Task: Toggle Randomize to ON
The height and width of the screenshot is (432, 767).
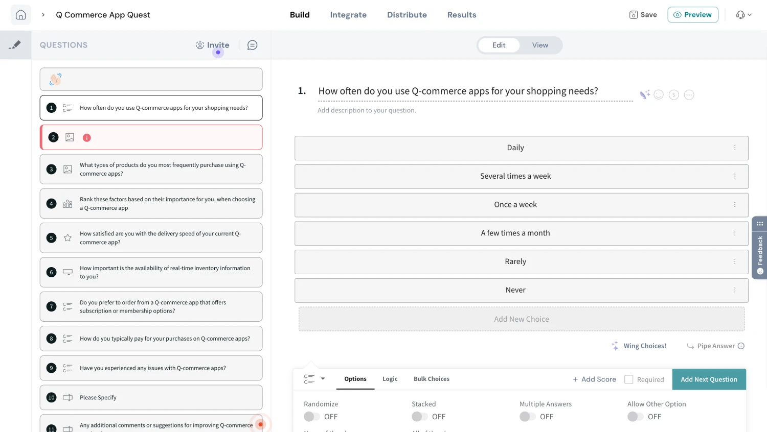Action: pos(311,416)
